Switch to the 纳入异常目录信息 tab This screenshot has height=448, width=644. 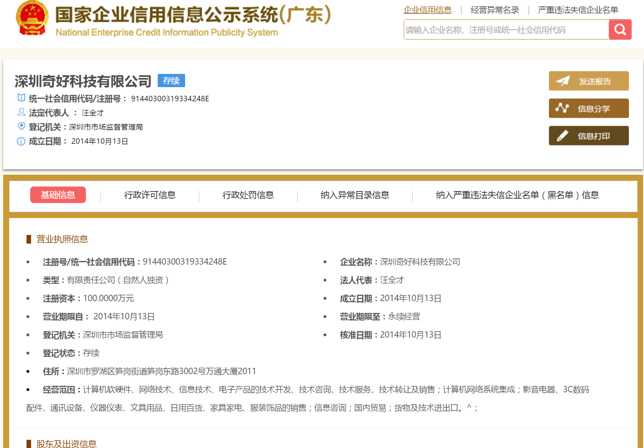point(355,195)
